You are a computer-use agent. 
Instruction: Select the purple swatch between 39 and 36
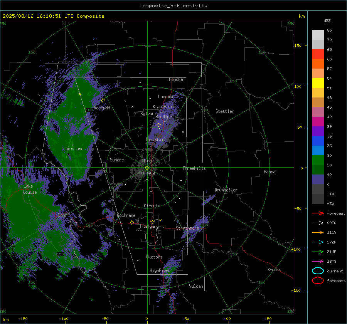click(x=318, y=131)
